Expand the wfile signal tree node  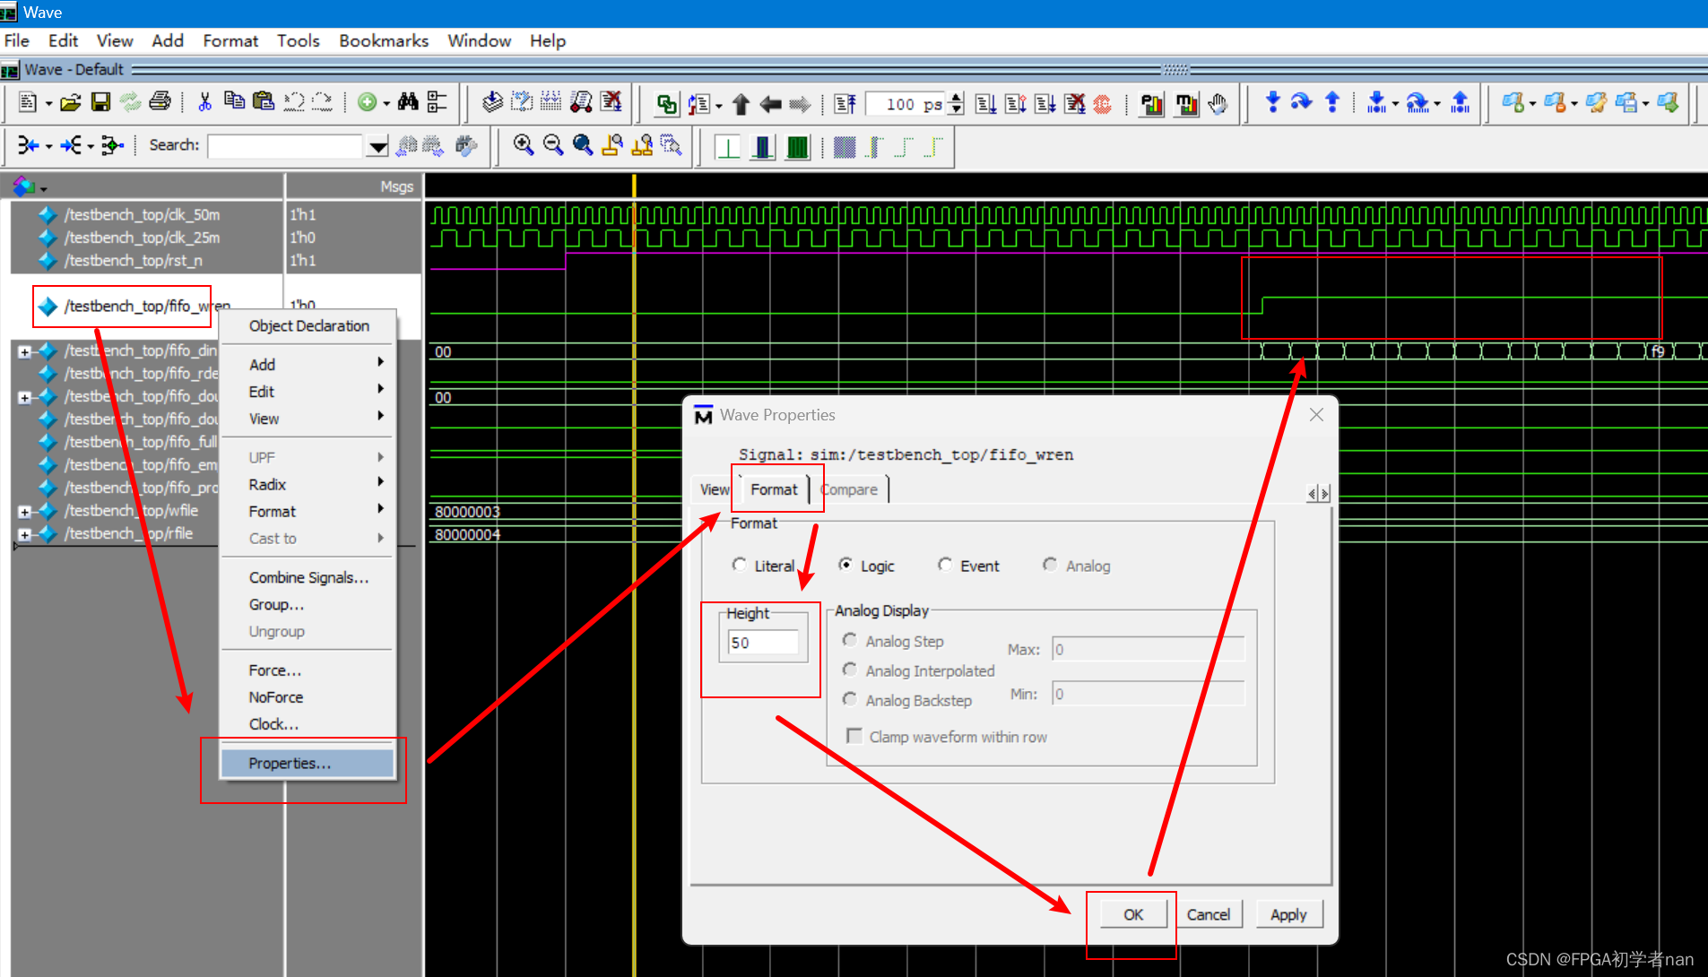(25, 512)
